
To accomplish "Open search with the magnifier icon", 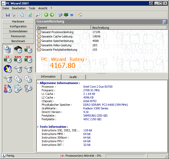I will (38, 15).
